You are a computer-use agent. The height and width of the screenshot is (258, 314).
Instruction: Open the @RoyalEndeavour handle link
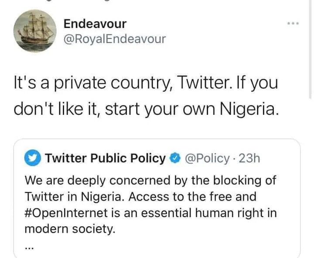point(115,39)
